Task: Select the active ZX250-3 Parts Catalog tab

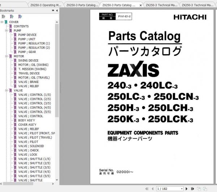Action: tap(119, 5)
